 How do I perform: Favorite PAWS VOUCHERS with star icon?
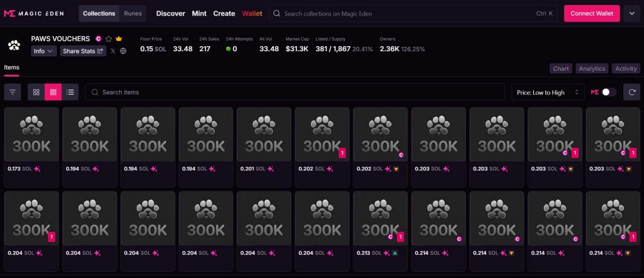coord(109,39)
